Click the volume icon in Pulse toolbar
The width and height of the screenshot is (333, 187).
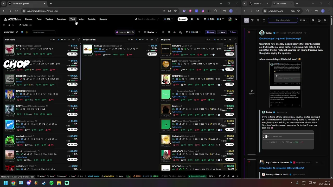coord(175,32)
